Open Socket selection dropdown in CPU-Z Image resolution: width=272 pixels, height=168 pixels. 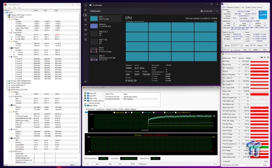(x=236, y=46)
